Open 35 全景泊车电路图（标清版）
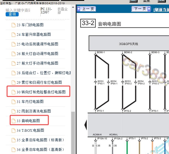 tap(40, 140)
